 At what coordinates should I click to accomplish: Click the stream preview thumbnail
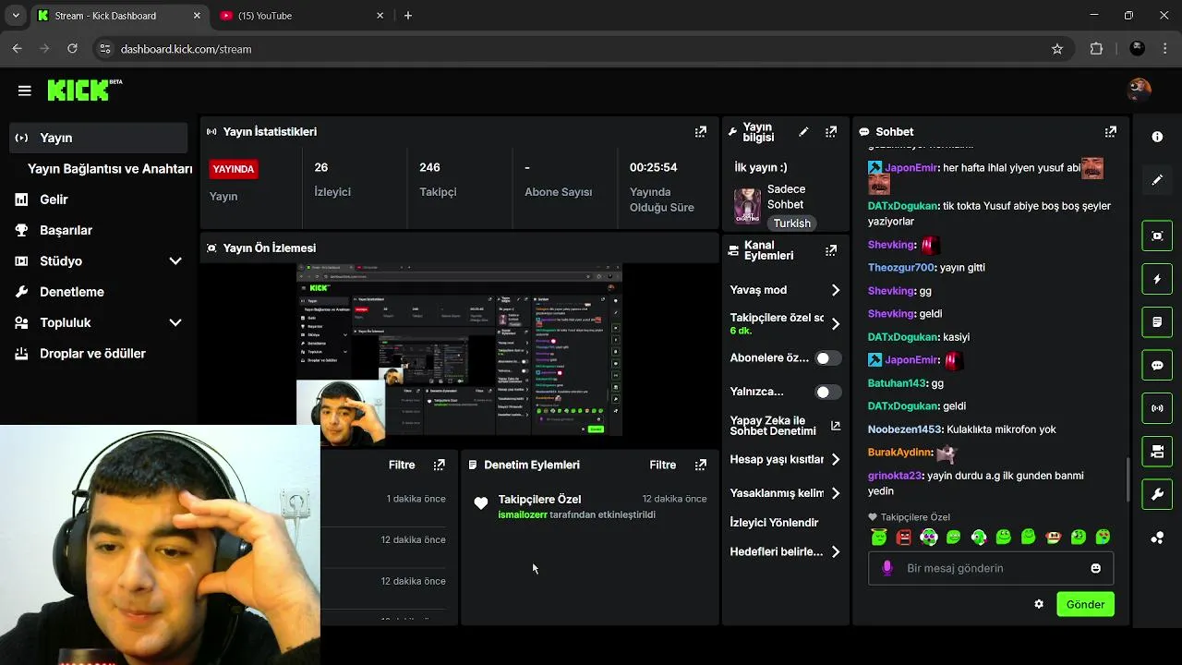point(459,350)
